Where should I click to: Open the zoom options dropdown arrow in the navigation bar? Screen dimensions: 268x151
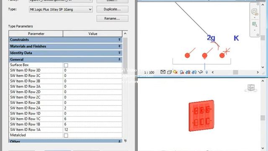click(255, 30)
